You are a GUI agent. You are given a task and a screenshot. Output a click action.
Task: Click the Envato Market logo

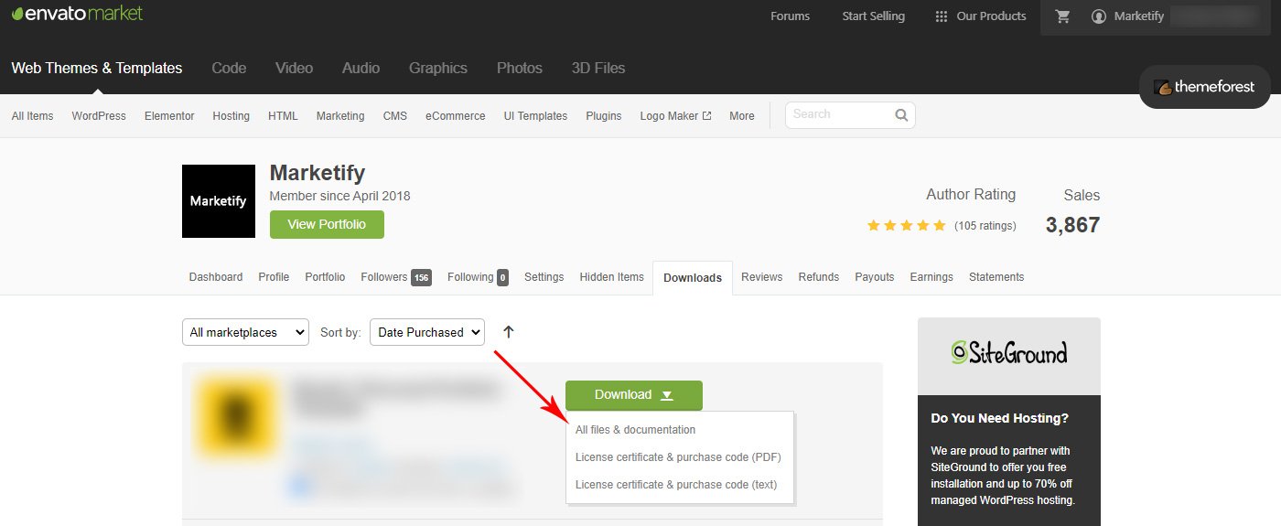point(77,14)
